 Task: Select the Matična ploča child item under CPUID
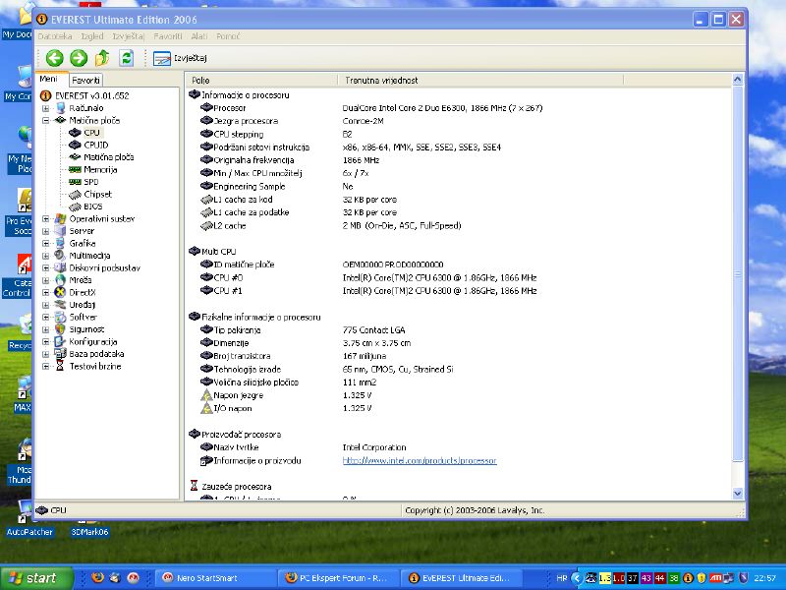pos(108,157)
